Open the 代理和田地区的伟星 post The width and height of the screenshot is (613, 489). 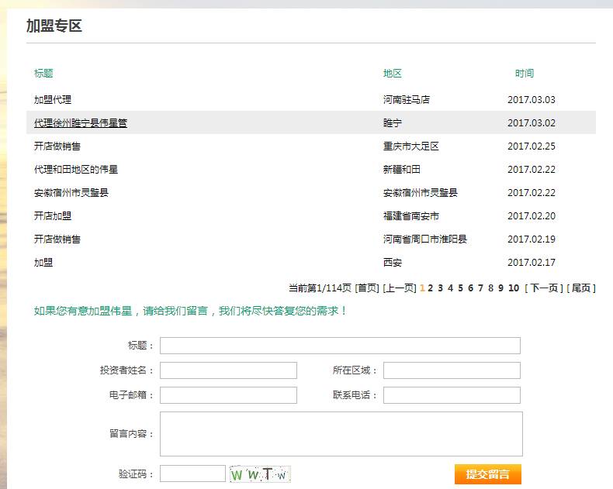pos(76,169)
